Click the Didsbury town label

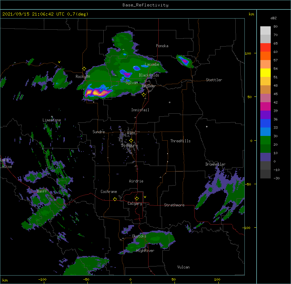tap(129, 145)
